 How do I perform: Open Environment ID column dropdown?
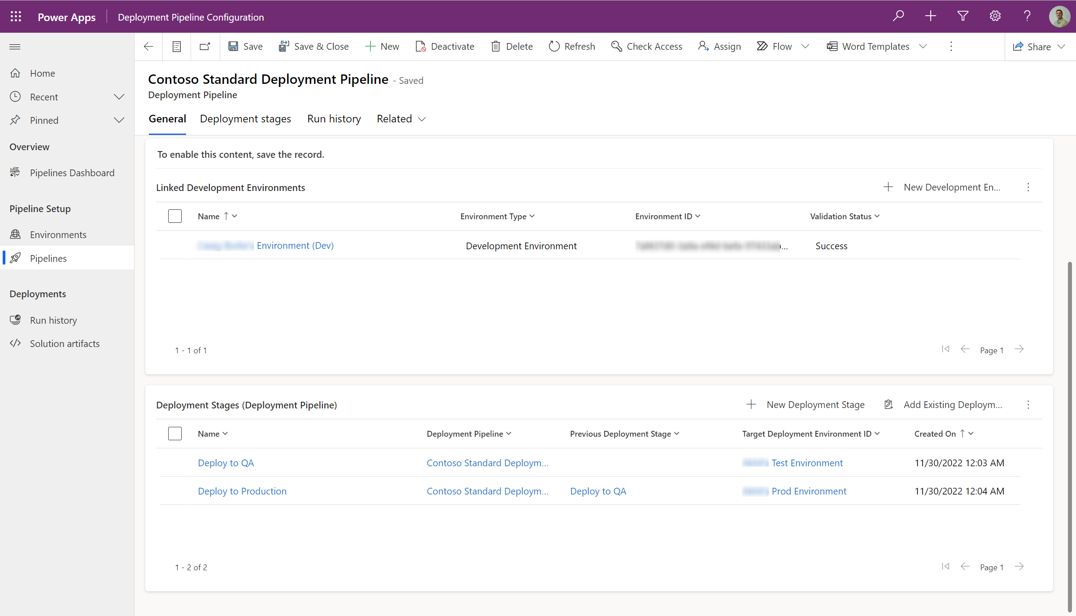(x=667, y=216)
